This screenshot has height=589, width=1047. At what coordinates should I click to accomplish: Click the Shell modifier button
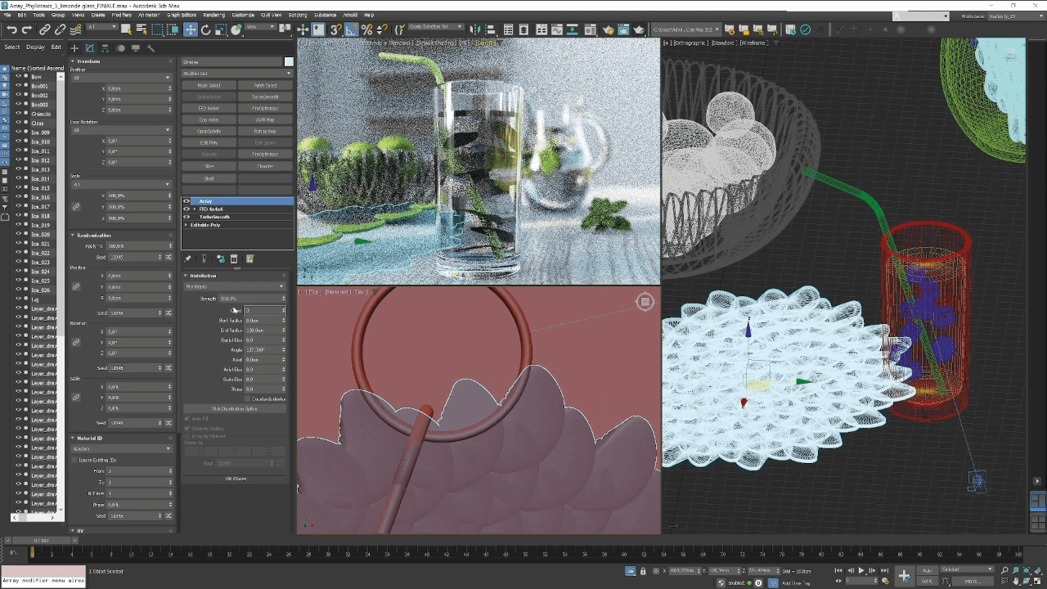209,178
